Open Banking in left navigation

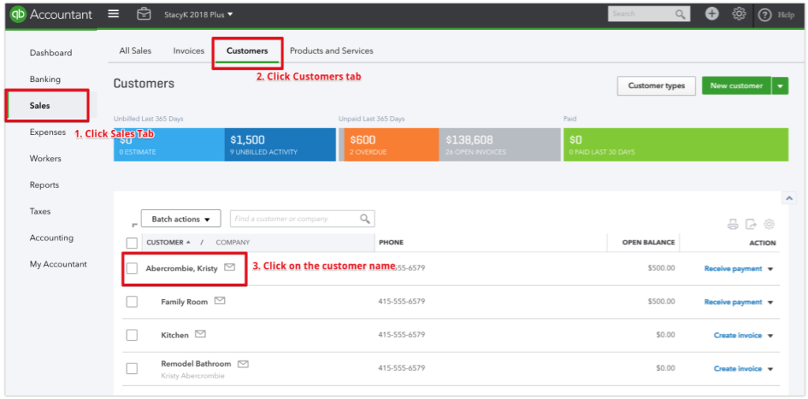(x=45, y=80)
